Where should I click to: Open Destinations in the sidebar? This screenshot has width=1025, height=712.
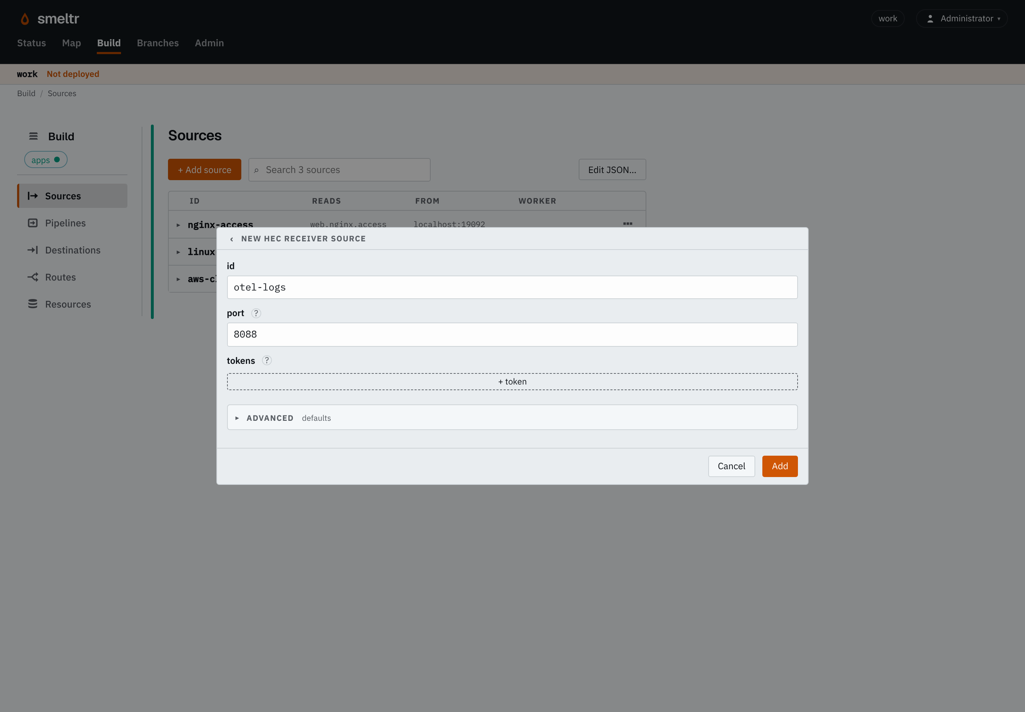pos(72,250)
